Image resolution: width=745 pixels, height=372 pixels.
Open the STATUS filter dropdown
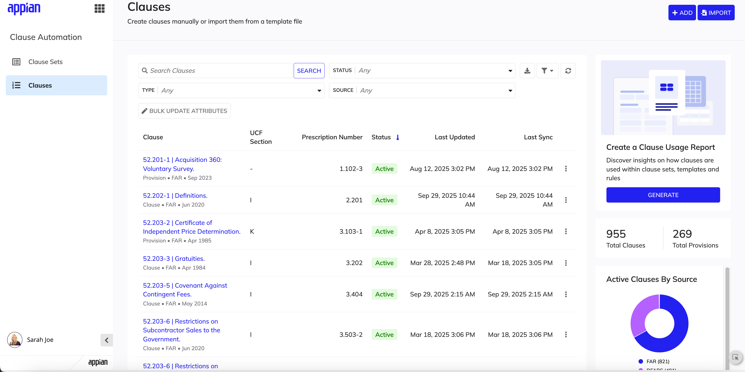point(422,71)
